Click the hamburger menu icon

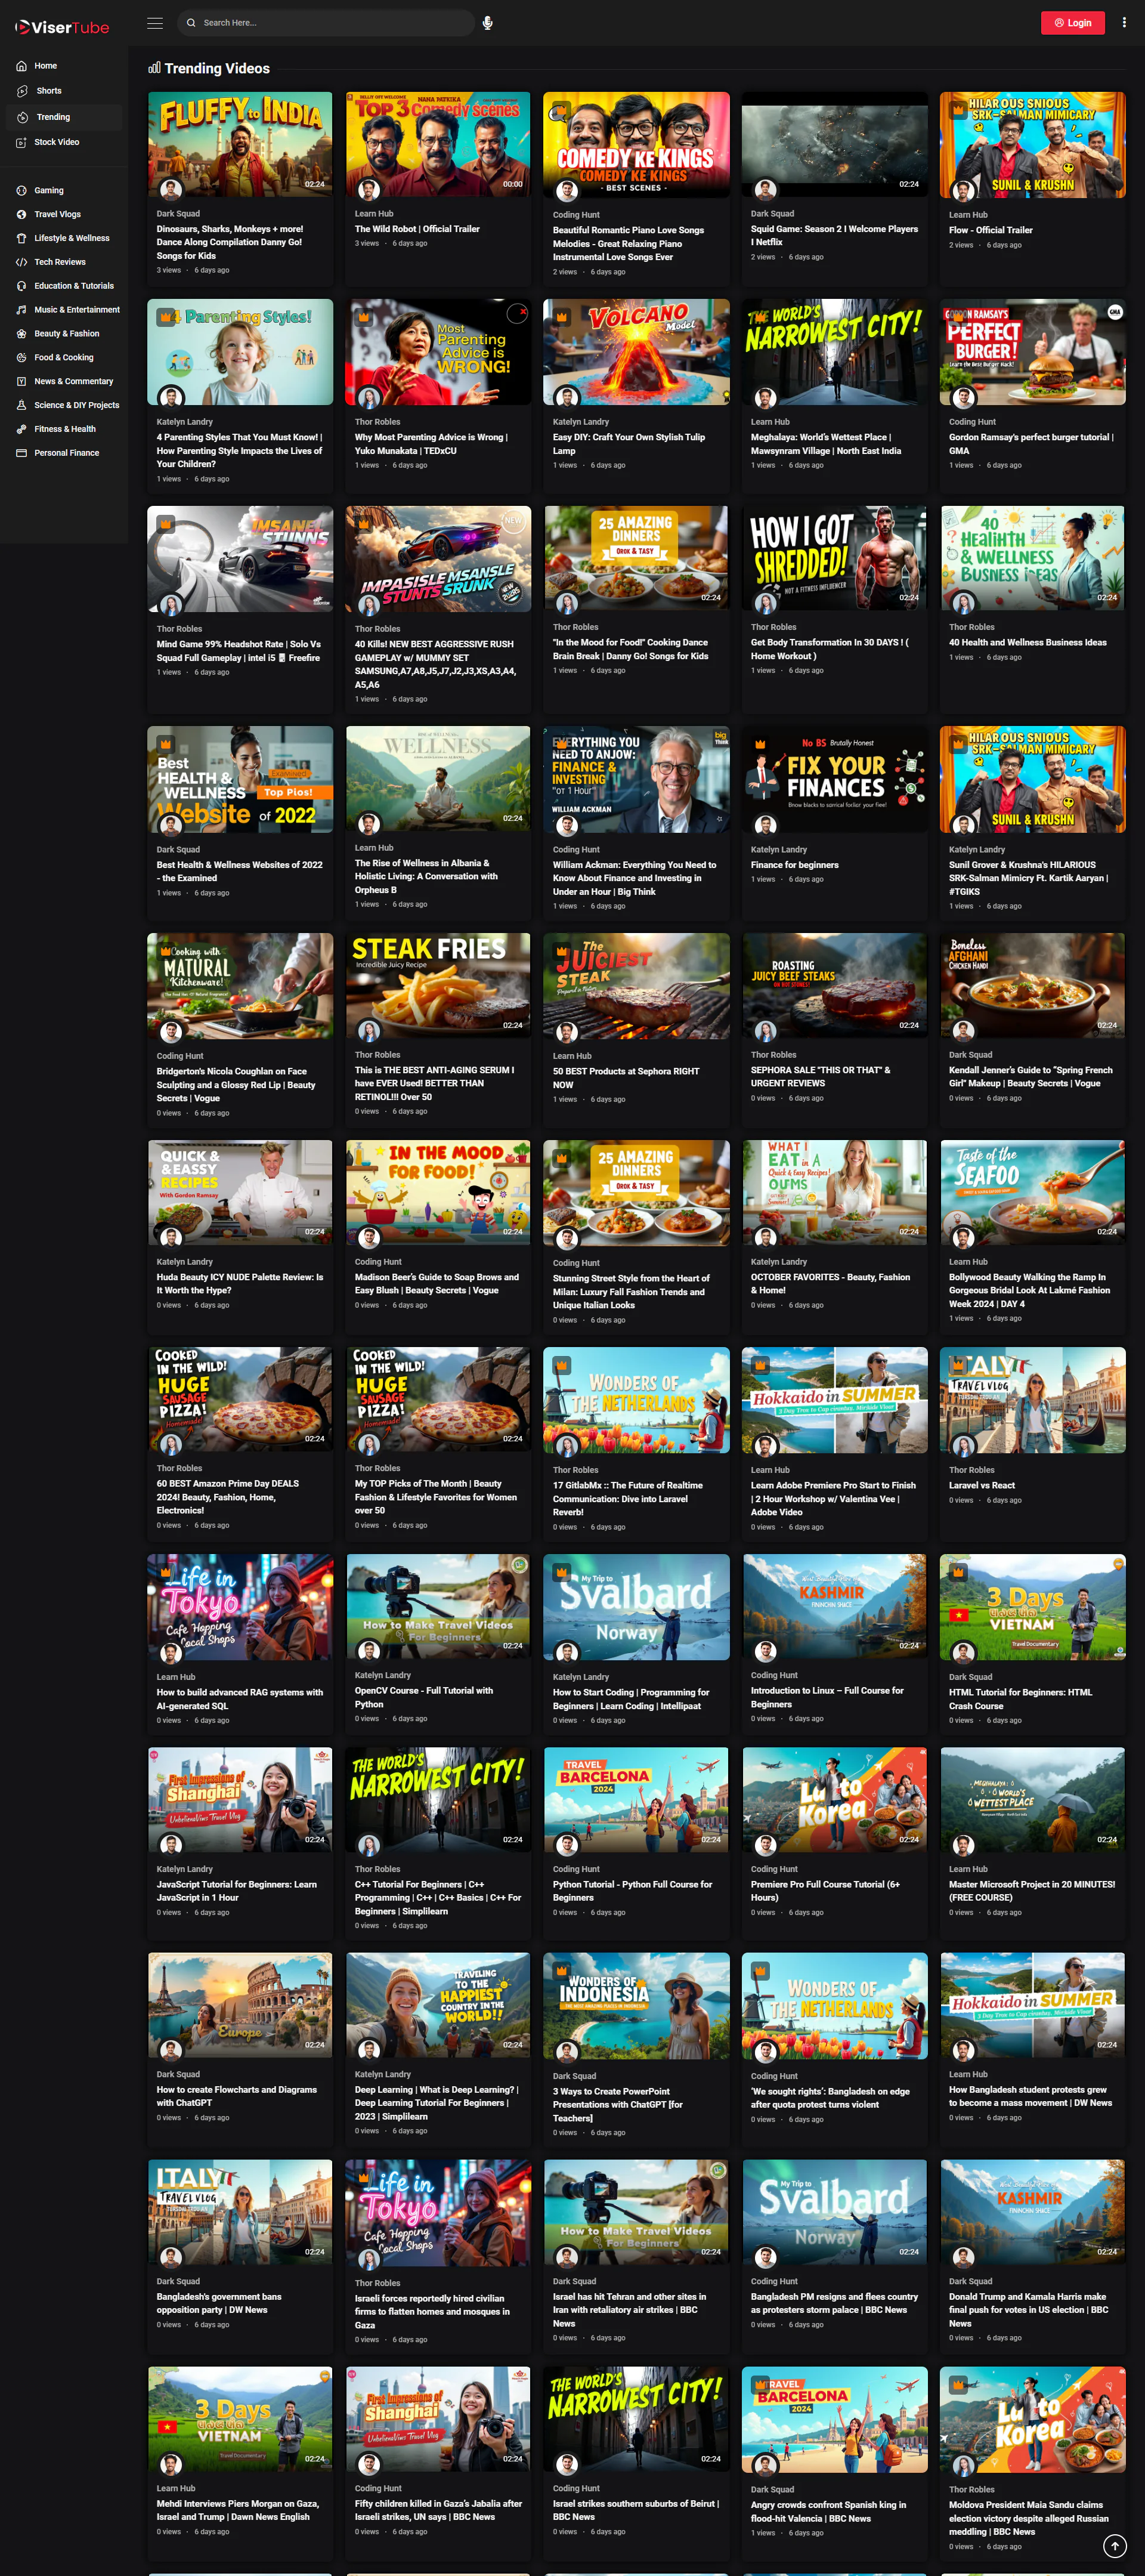[x=155, y=23]
